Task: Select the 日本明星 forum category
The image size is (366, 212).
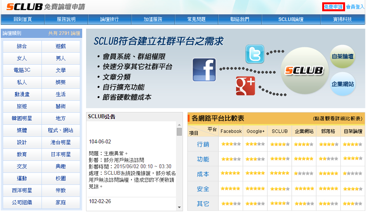Action: click(x=61, y=154)
